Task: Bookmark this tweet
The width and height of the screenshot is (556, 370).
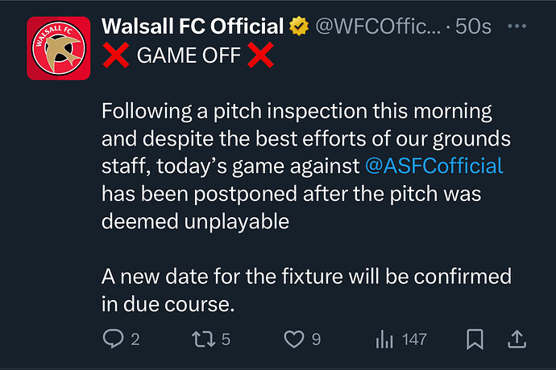Action: click(475, 339)
